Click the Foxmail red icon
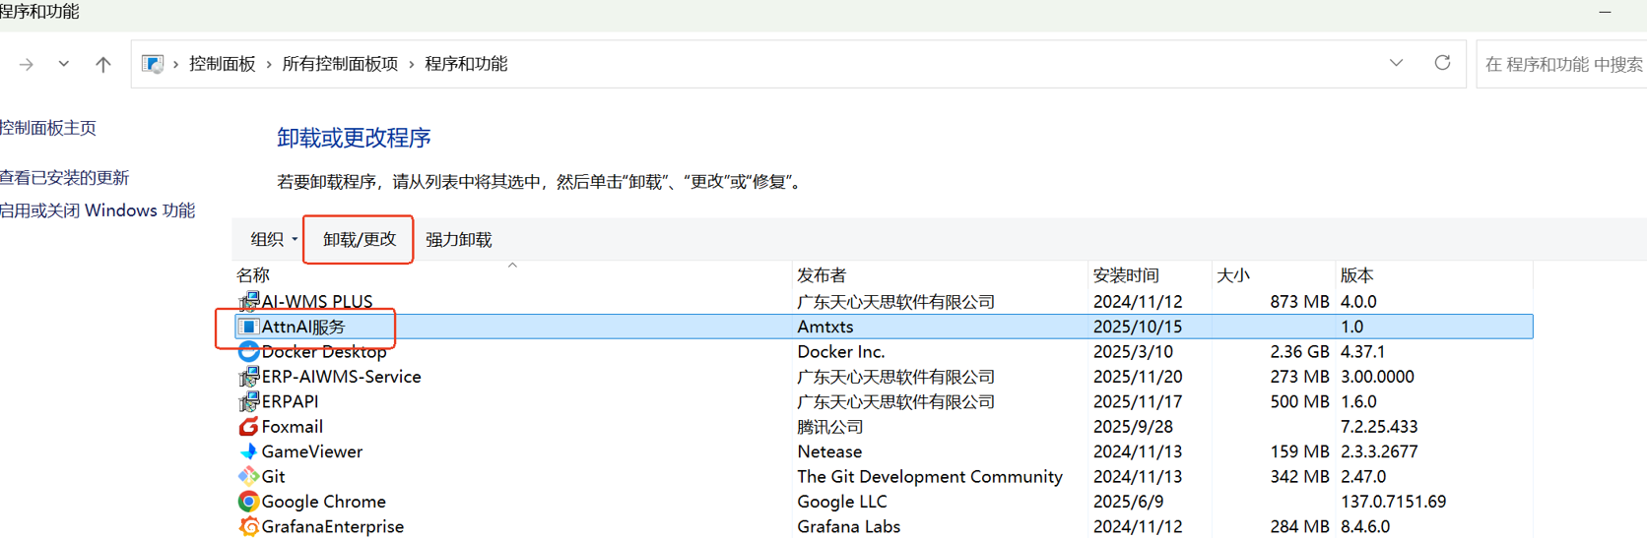 point(248,427)
